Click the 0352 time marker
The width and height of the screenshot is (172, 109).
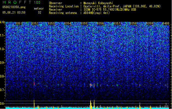click(x=35, y=23)
